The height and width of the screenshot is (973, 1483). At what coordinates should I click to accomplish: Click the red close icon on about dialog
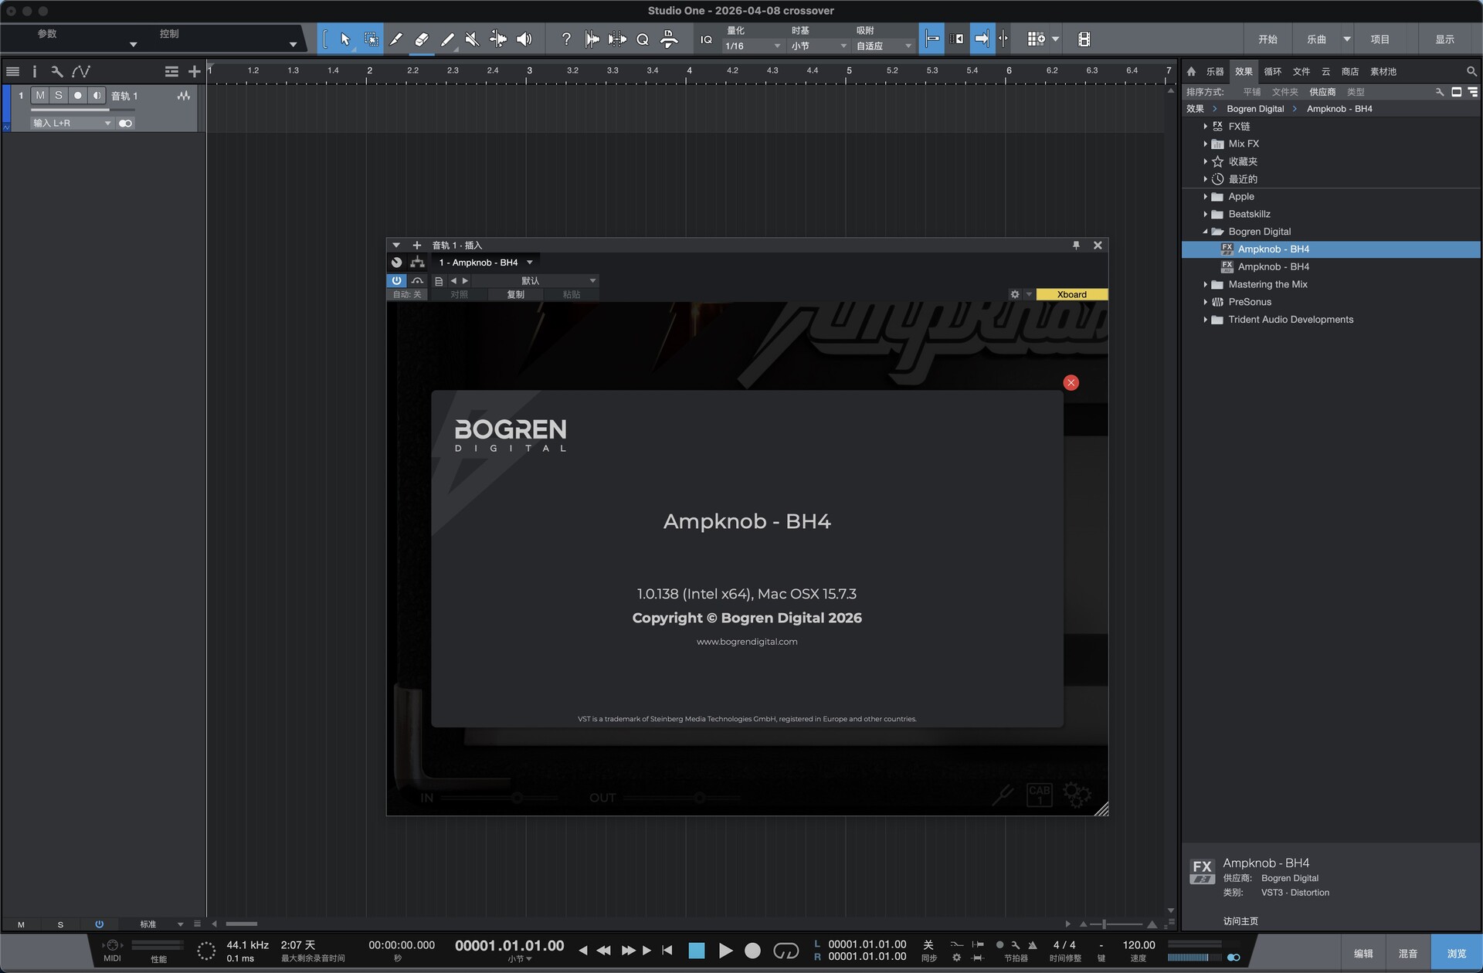click(x=1071, y=382)
